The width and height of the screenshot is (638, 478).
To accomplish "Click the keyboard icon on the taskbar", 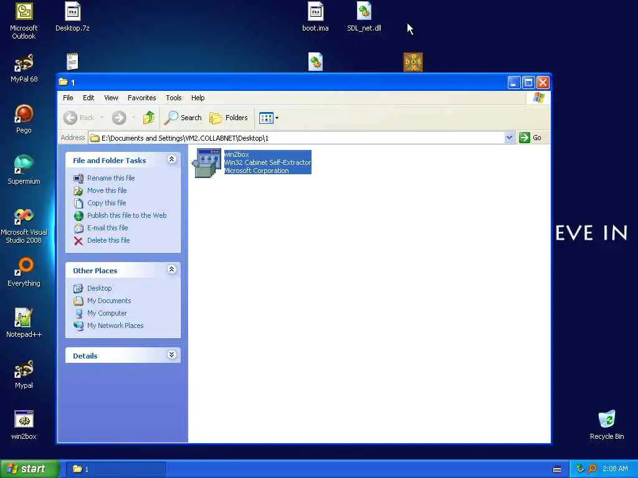I will click(557, 469).
